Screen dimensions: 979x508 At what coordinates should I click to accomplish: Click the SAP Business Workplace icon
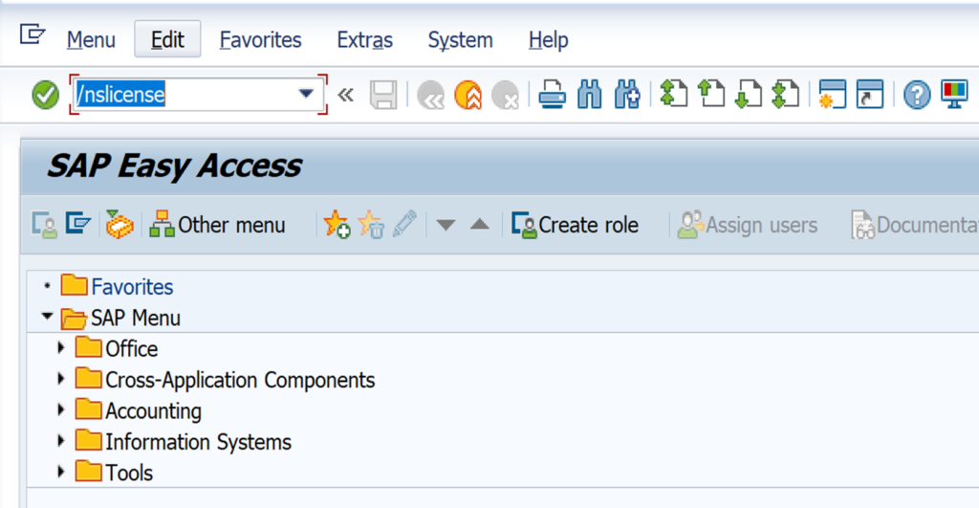coord(120,224)
